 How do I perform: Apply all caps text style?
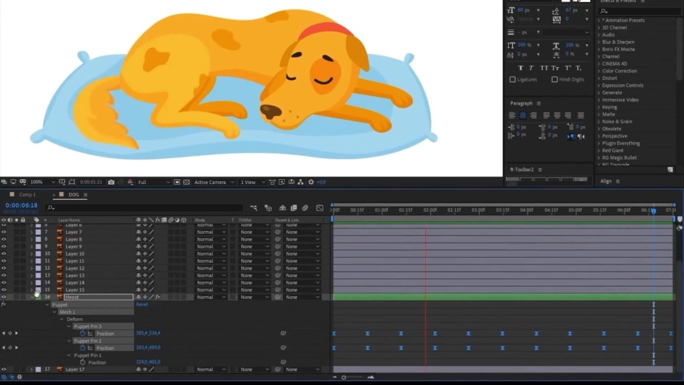[x=544, y=68]
